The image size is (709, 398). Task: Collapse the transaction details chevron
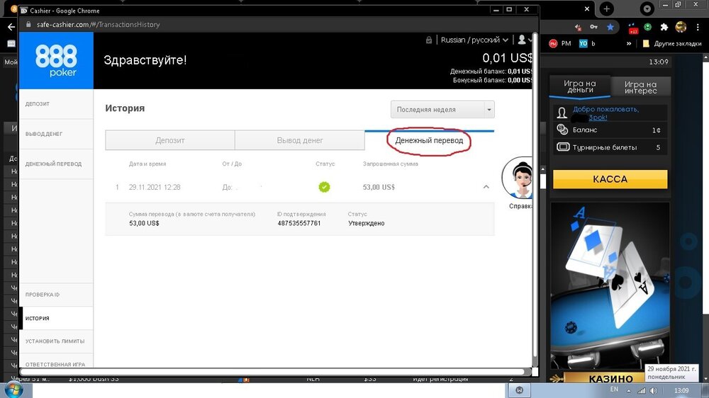coord(486,187)
